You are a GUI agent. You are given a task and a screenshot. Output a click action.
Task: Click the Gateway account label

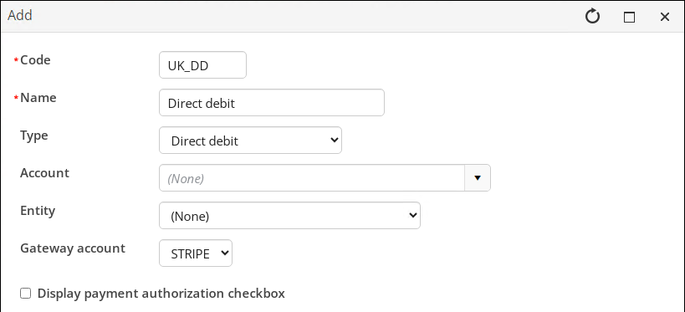tap(73, 248)
